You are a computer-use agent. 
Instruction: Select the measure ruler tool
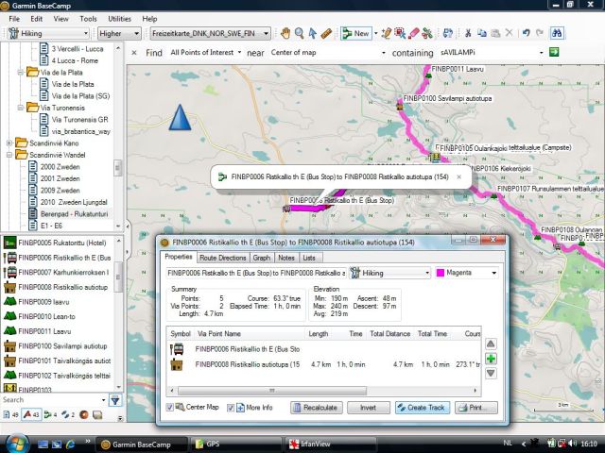click(325, 33)
